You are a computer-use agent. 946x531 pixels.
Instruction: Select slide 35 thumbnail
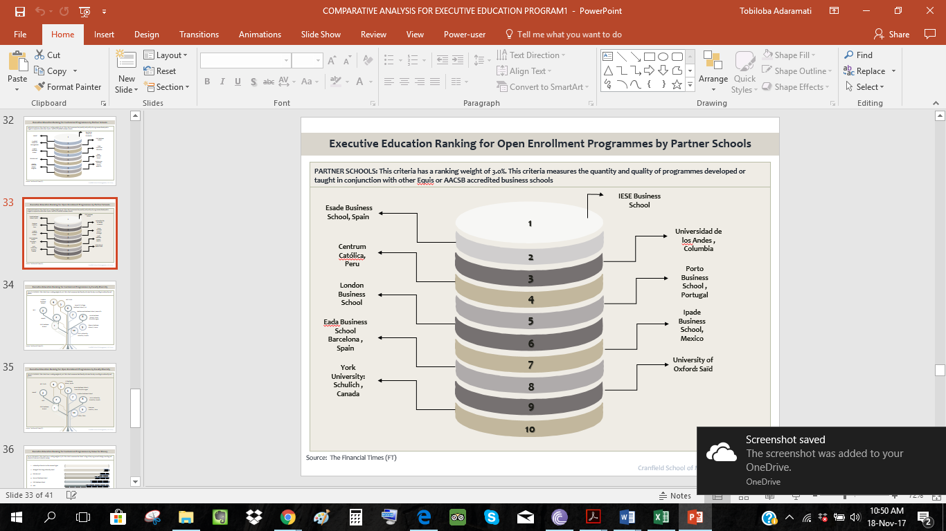(70, 398)
